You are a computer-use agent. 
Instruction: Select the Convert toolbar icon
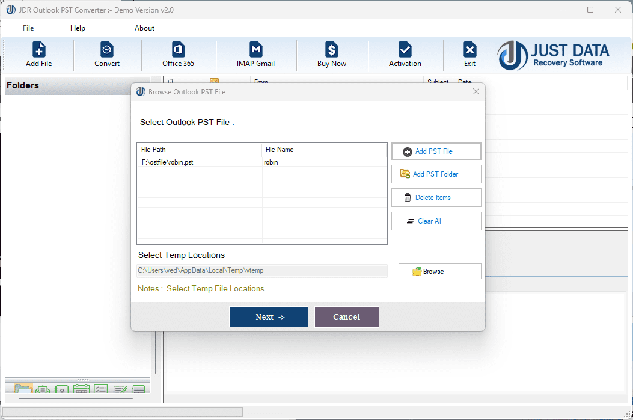pos(107,54)
